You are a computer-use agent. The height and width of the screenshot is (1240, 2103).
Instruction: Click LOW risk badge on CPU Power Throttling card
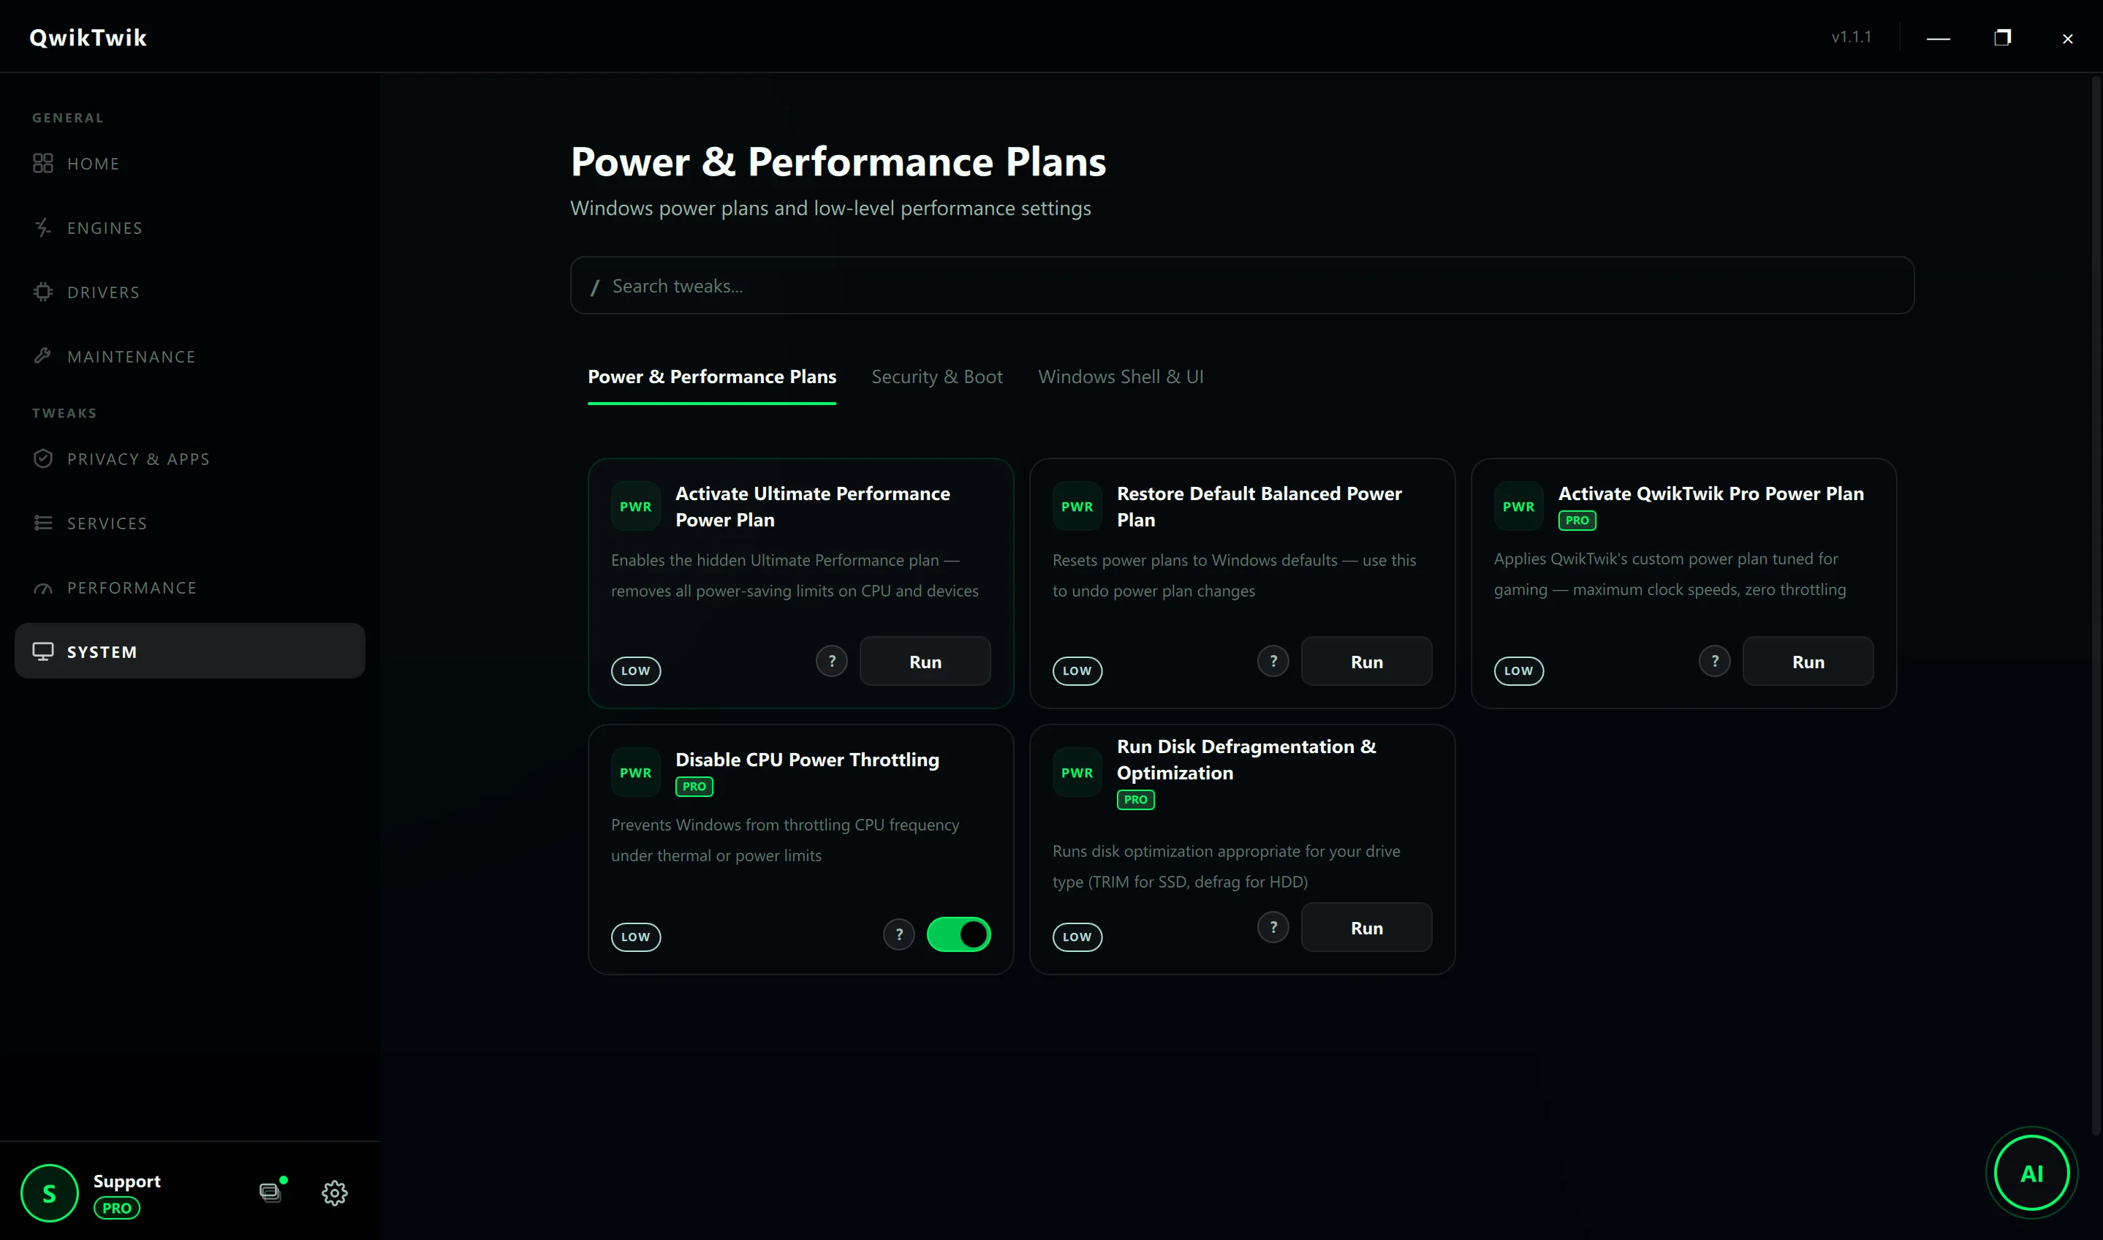tap(635, 937)
